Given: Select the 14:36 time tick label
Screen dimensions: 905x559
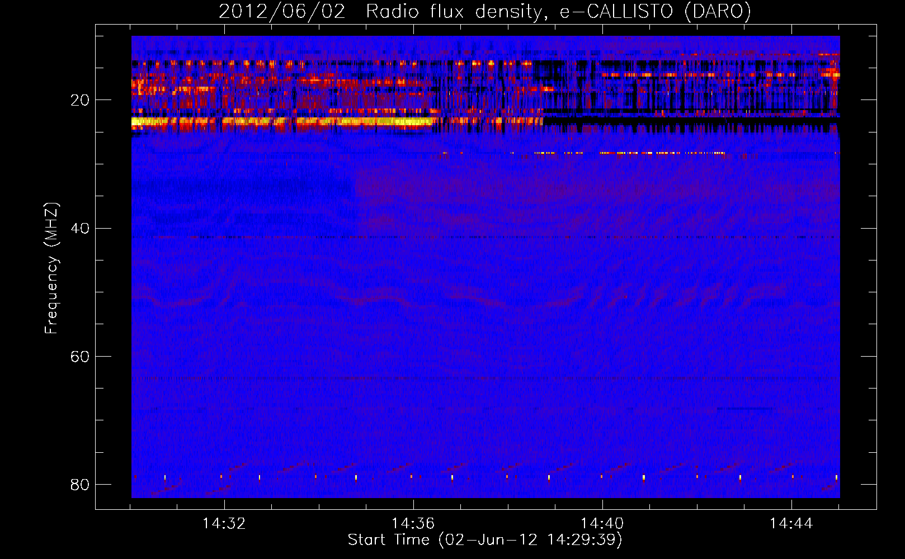Looking at the screenshot, I should pyautogui.click(x=413, y=524).
